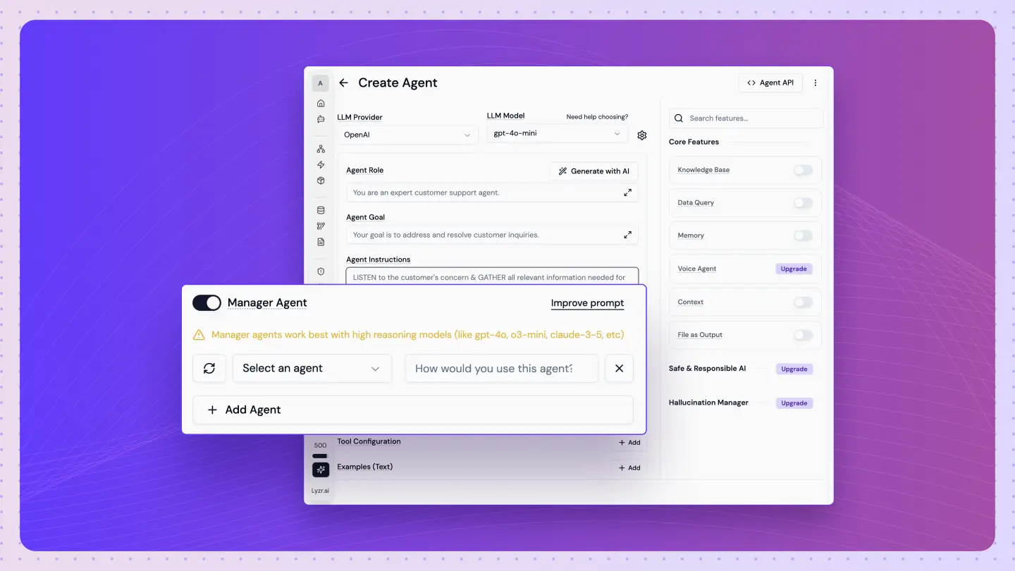Expand the Agent Goal text field
Screen dimensions: 1015x571
coord(627,235)
